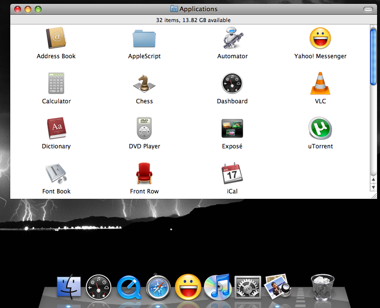The image size is (380, 308).
Task: Click the "VLC" label text
Action: tap(320, 101)
